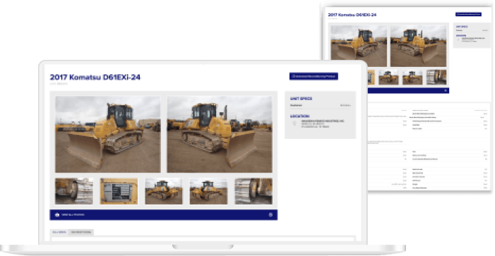The height and width of the screenshot is (256, 495).
Task: Click the LOCATION heading on laptop page
Action: click(x=300, y=116)
